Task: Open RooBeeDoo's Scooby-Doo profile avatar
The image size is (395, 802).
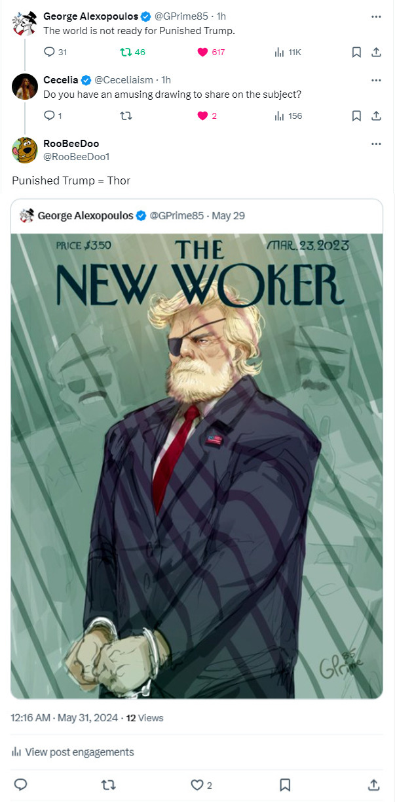Action: 24,150
